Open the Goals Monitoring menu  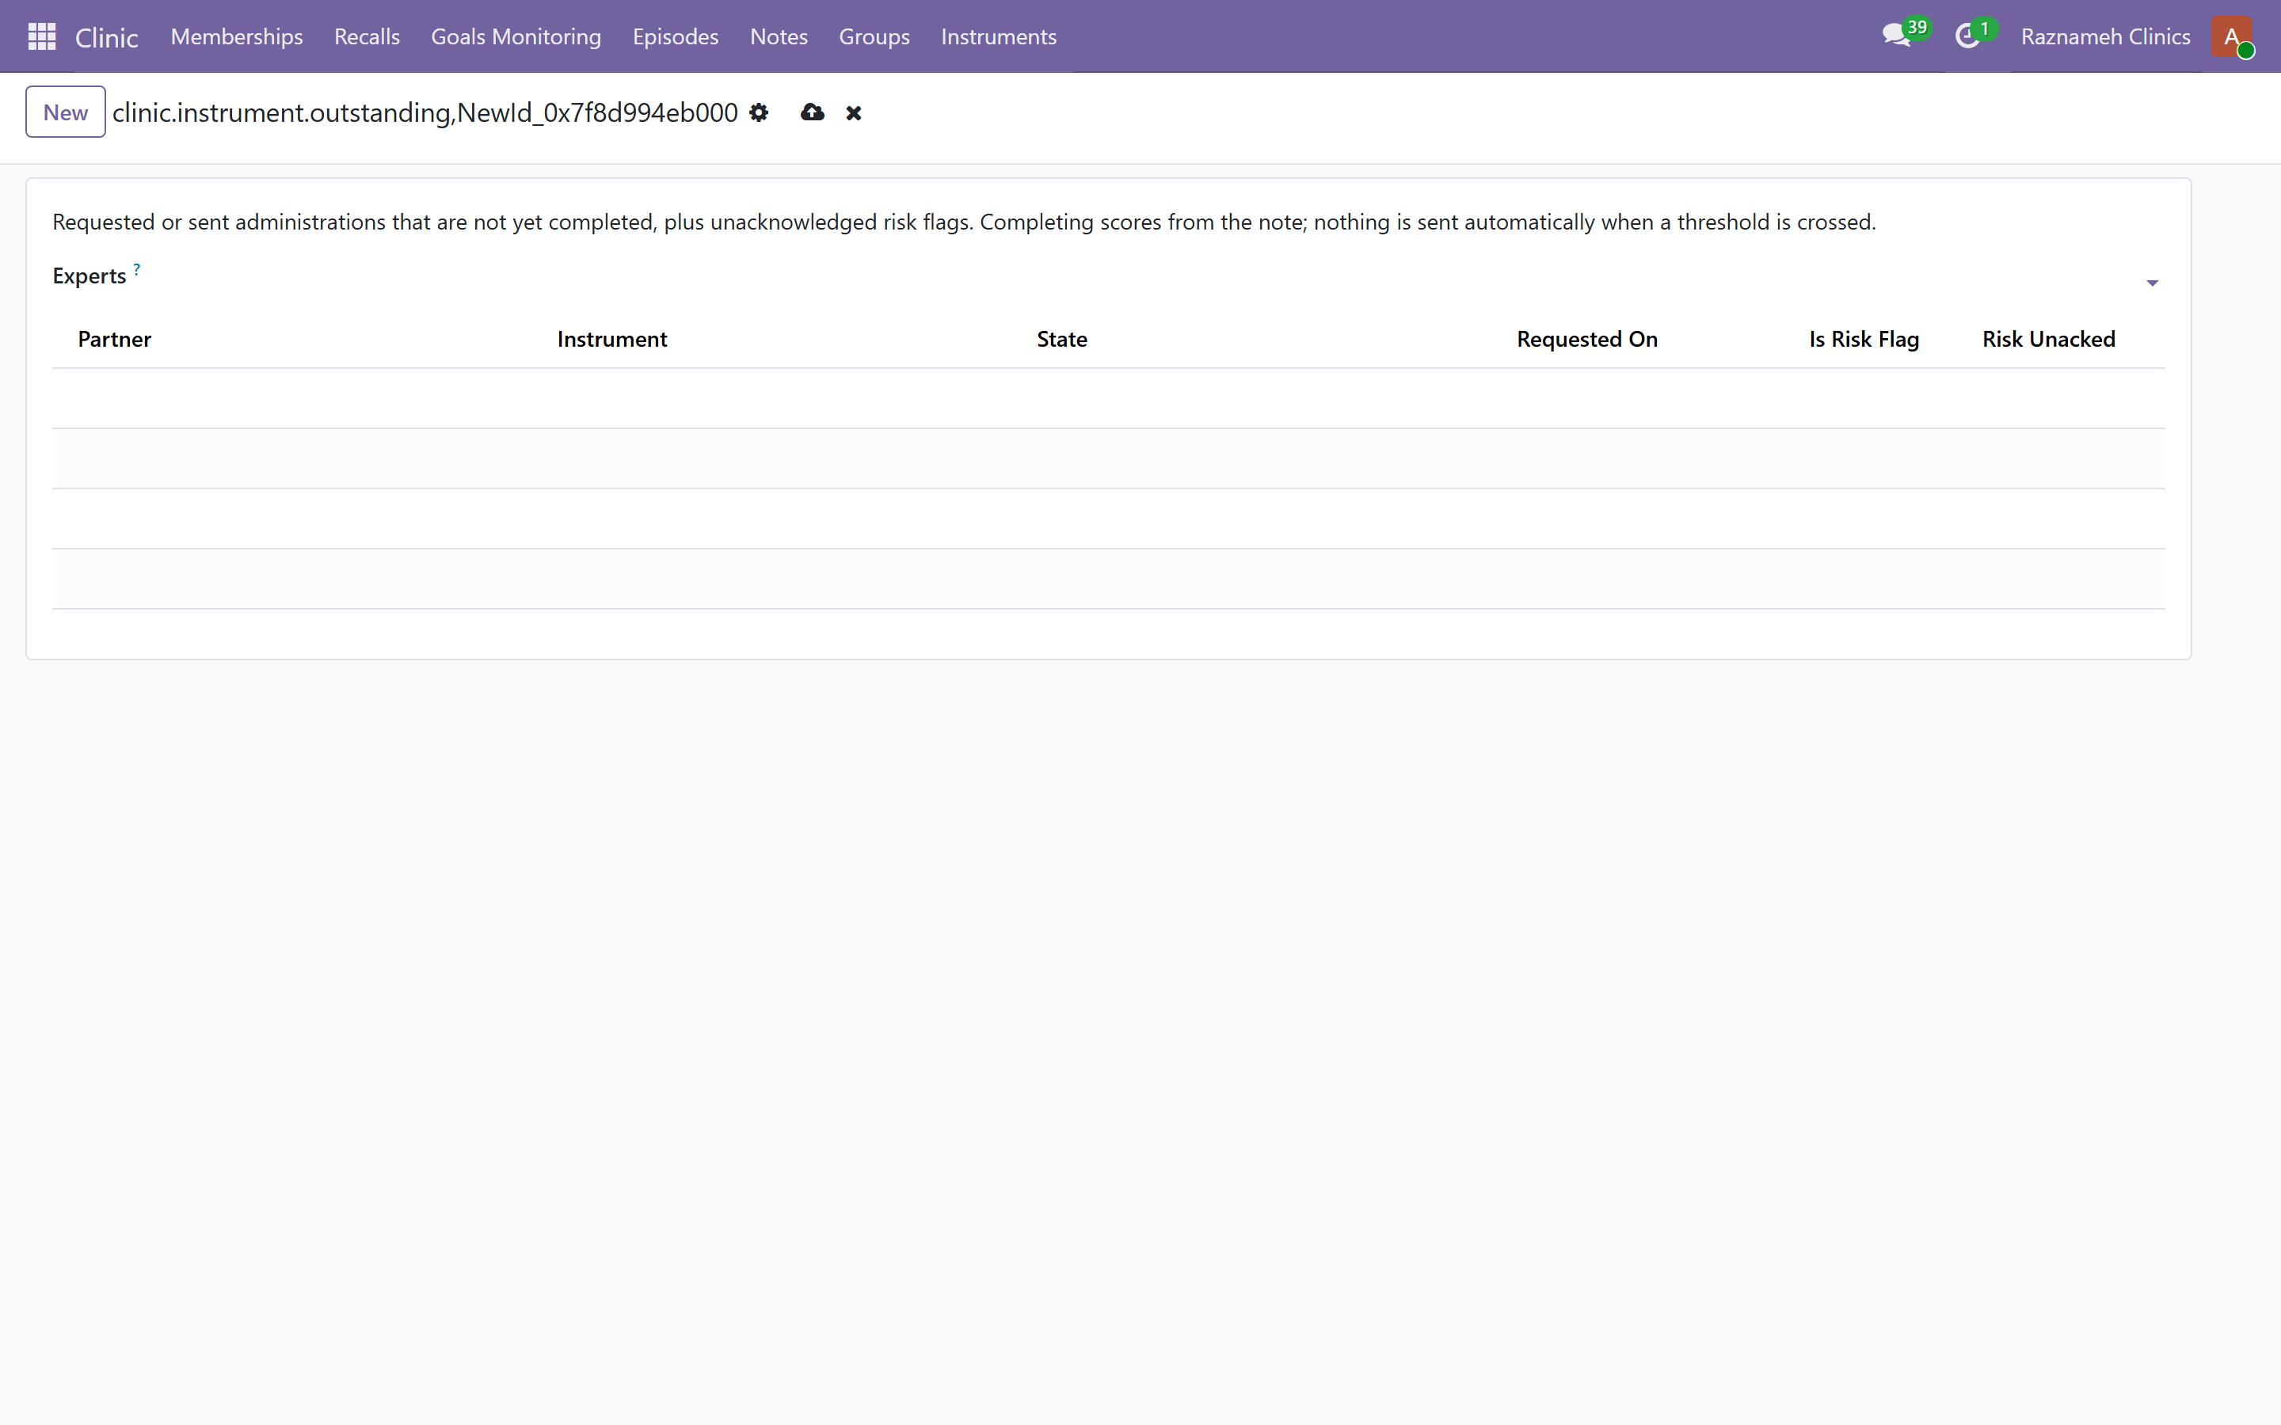[x=516, y=36]
